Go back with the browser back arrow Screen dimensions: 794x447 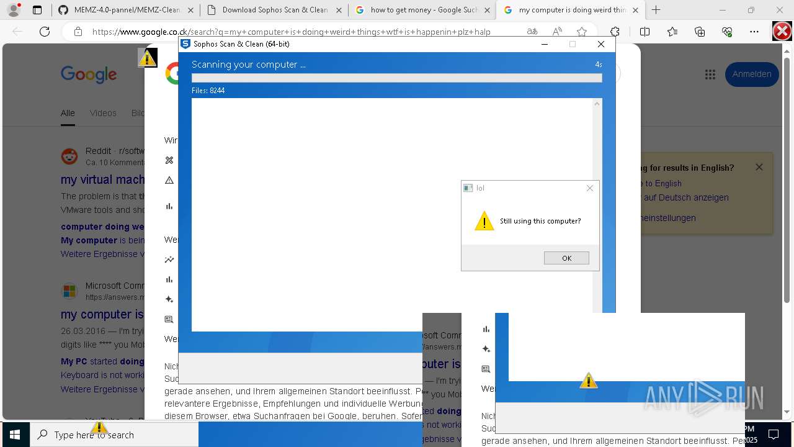[17, 32]
